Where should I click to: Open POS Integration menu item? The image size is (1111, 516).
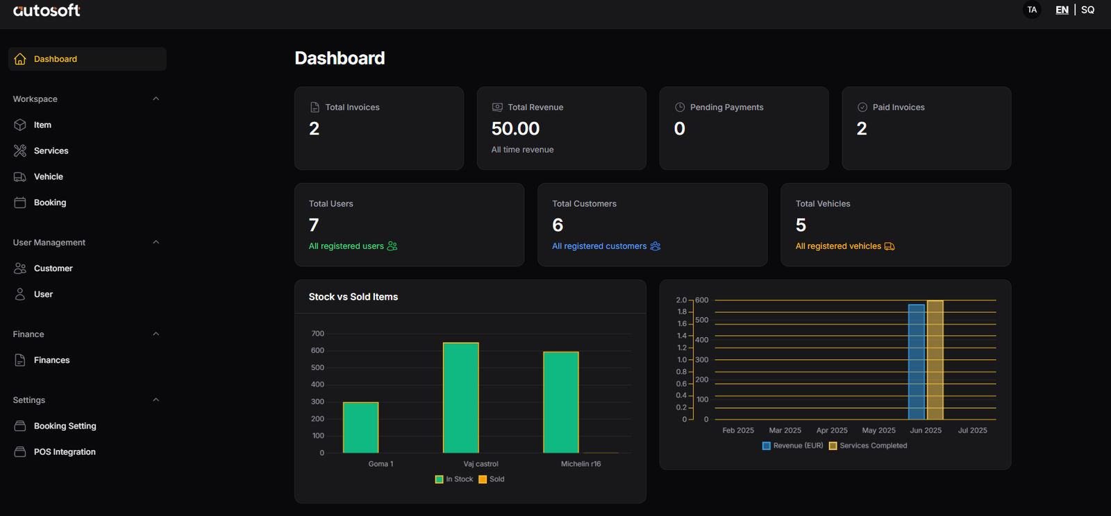pos(65,452)
